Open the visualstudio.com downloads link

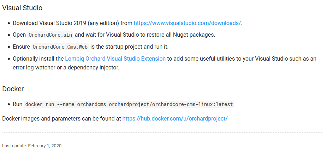(x=187, y=23)
